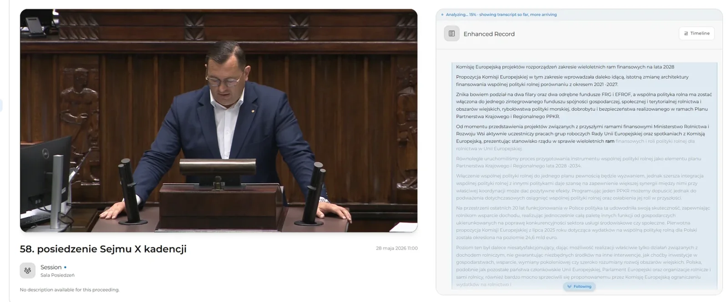Screen dimensions: 728x302
Task: Click the date '28 maja 2026 11:00'
Action: [x=397, y=248]
